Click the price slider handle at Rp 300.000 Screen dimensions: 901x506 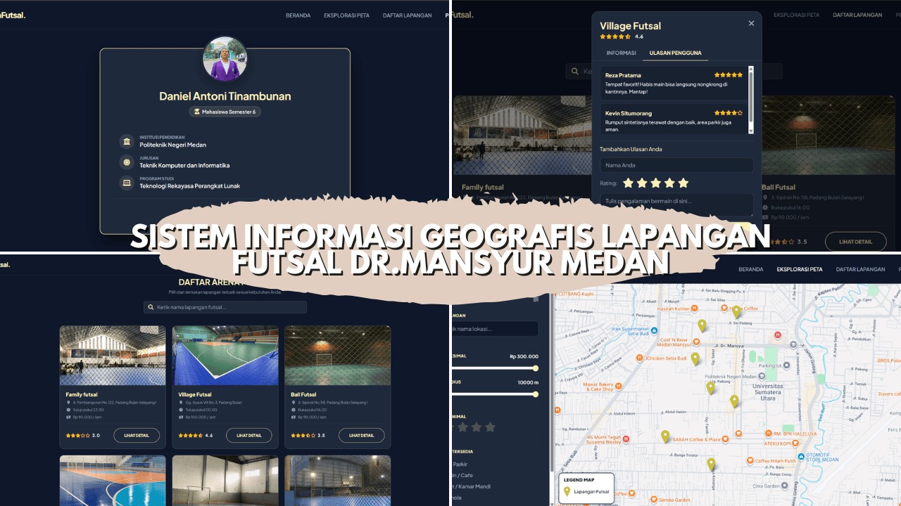tap(536, 368)
